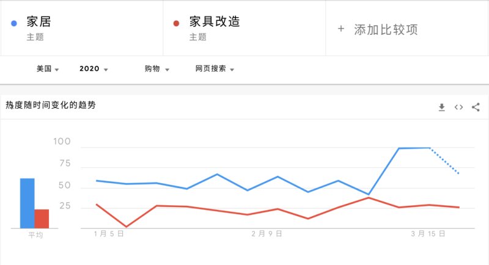
Task: Click the embed code icon
Action: [458, 107]
